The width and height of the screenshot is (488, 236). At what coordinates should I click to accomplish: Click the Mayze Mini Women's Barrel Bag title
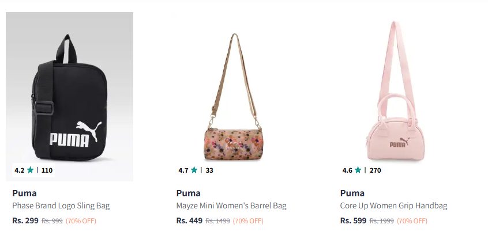(x=231, y=205)
